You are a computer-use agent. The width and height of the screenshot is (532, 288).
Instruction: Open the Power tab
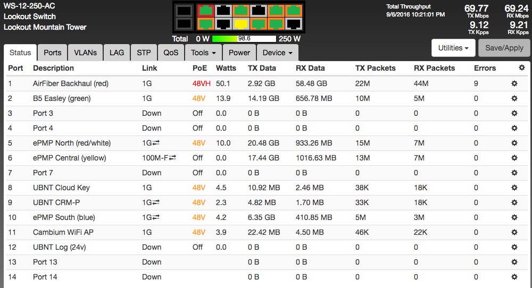coord(239,53)
